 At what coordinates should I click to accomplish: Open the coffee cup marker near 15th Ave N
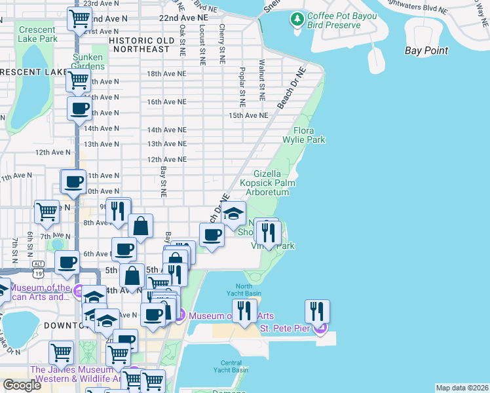coord(79,111)
